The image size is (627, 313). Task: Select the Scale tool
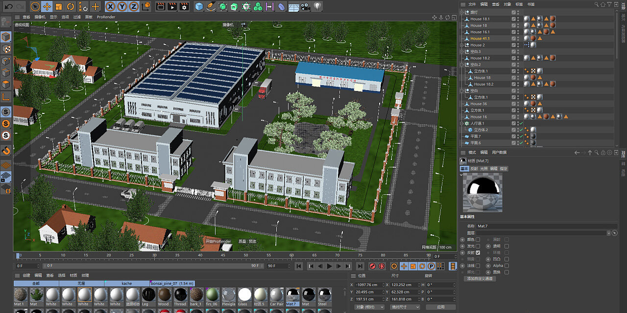[x=59, y=6]
